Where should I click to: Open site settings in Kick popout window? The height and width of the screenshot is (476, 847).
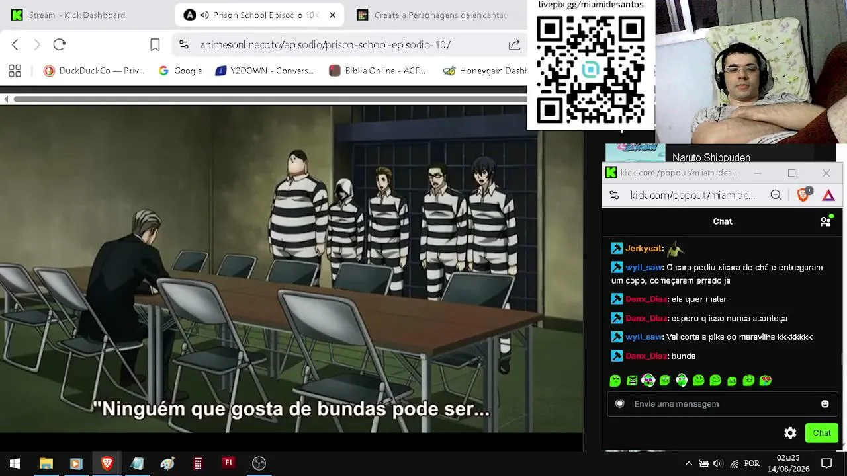tap(614, 195)
